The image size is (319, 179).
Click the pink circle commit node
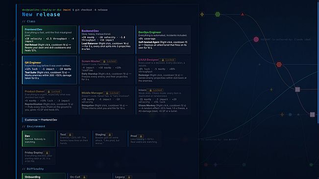256,40
